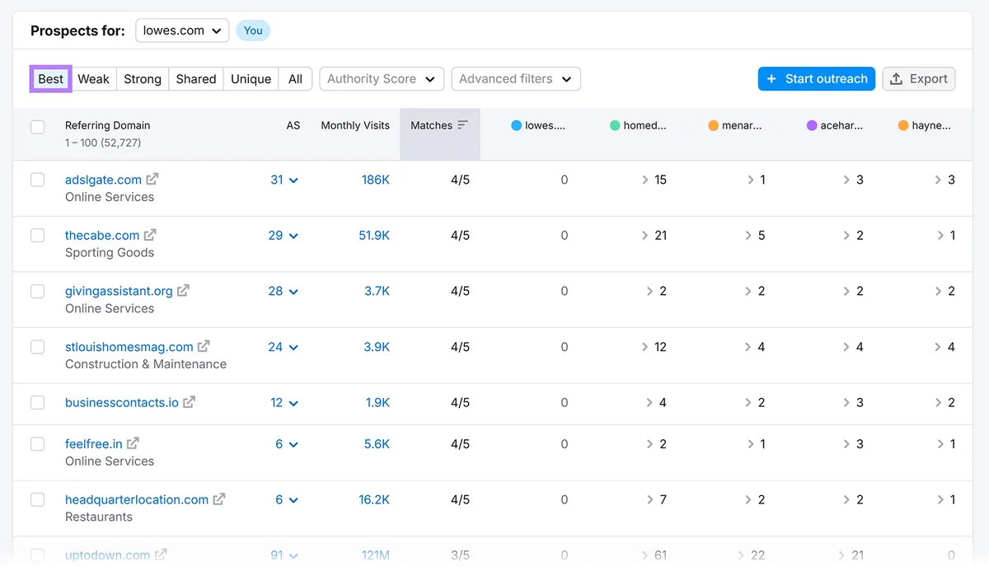Viewport: 989px width, 571px height.
Task: Expand 5 menards backlinks for thecabe.com
Action: click(756, 236)
